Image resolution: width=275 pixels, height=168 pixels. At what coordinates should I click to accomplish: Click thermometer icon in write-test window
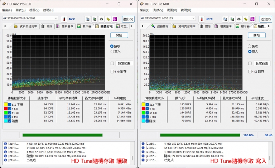click(202, 19)
